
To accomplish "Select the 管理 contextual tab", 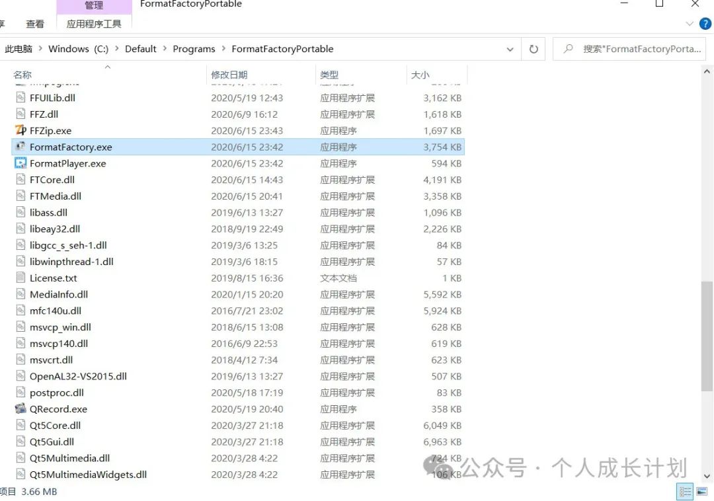I will (94, 5).
